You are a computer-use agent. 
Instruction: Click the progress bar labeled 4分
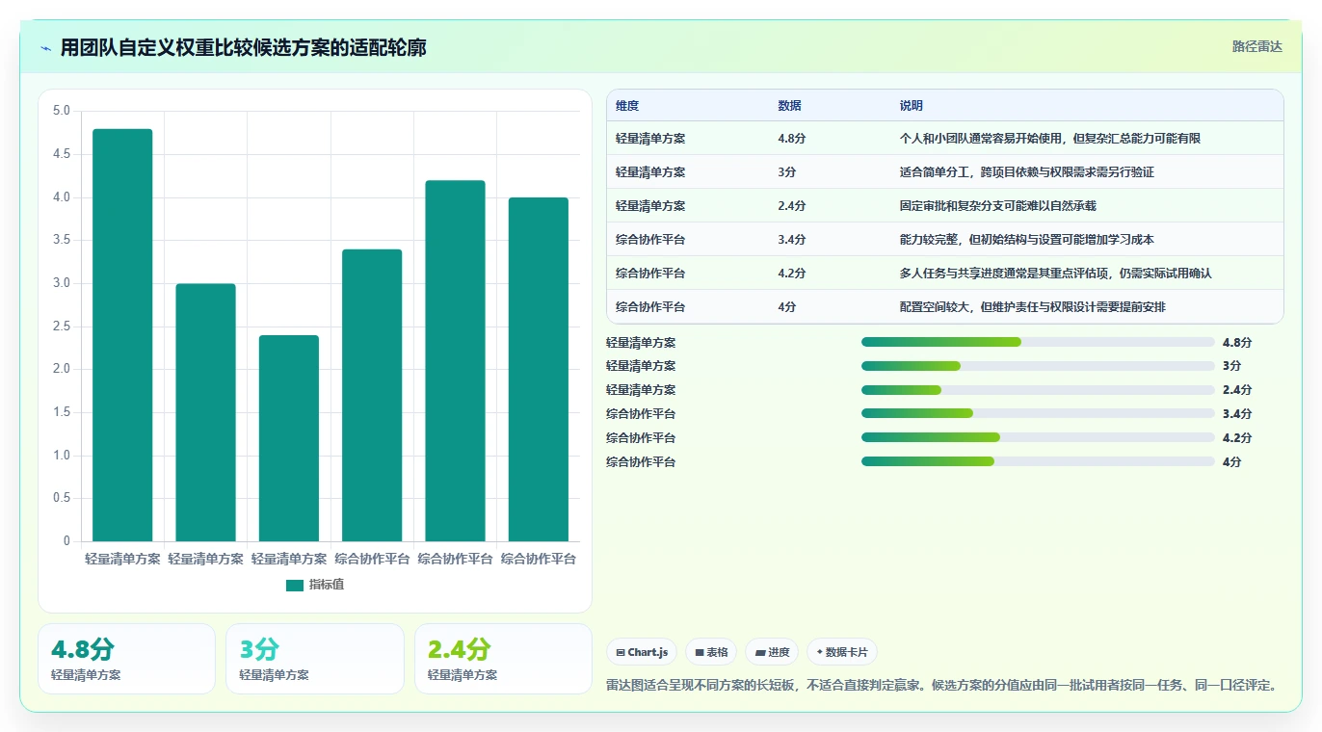1038,461
